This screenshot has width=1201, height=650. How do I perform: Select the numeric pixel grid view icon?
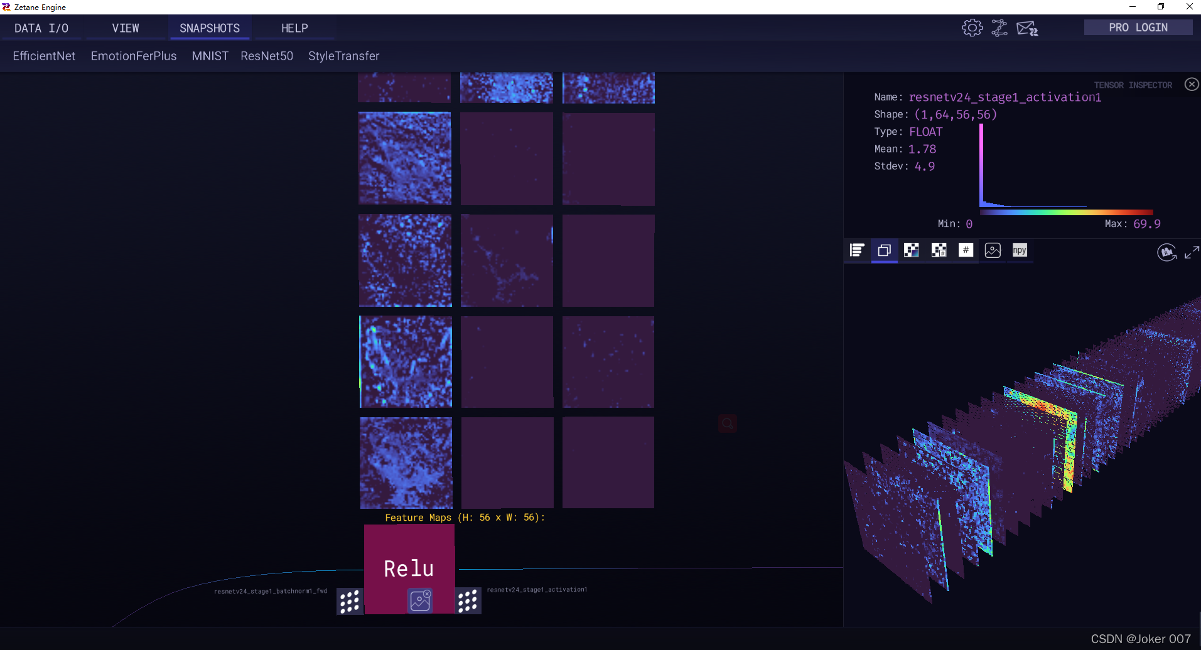[x=938, y=250]
